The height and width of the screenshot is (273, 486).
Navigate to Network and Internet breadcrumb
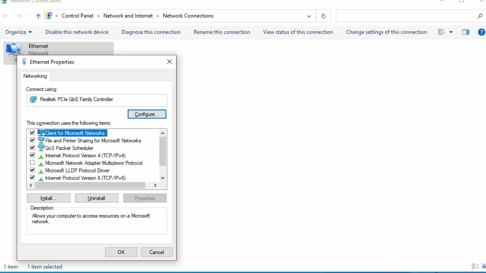coord(128,16)
